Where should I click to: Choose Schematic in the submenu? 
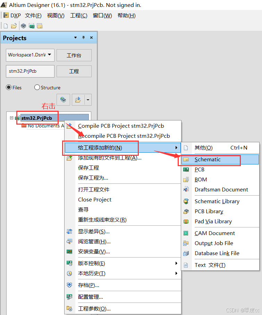220,159
